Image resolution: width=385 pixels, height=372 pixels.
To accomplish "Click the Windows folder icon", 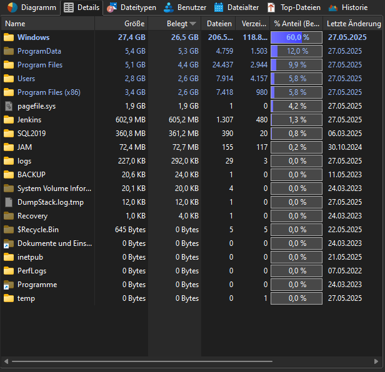I will point(9,37).
